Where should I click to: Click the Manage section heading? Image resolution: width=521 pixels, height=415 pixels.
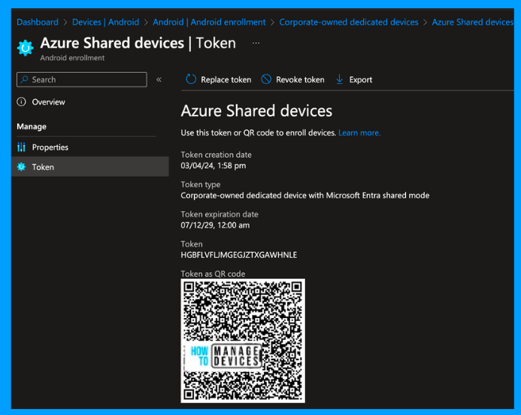click(32, 126)
